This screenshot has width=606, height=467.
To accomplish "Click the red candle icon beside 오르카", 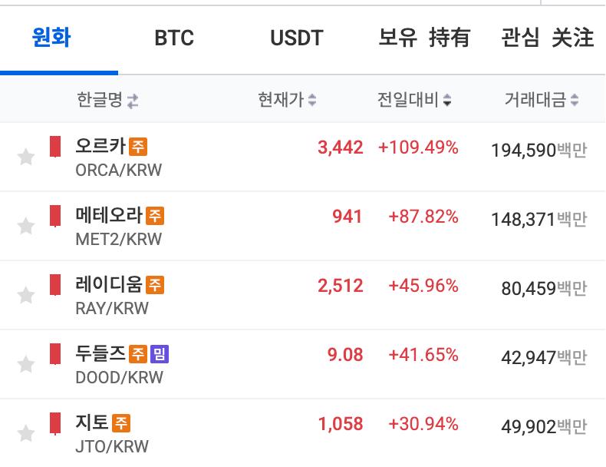I will point(55,146).
